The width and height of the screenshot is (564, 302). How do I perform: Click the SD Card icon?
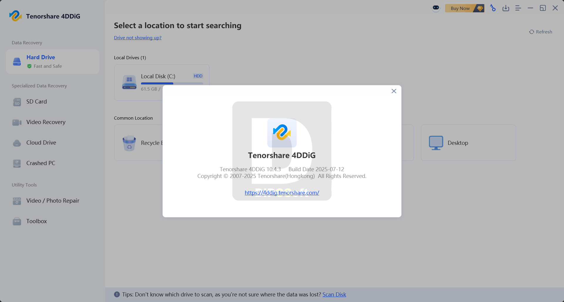[x=17, y=102]
